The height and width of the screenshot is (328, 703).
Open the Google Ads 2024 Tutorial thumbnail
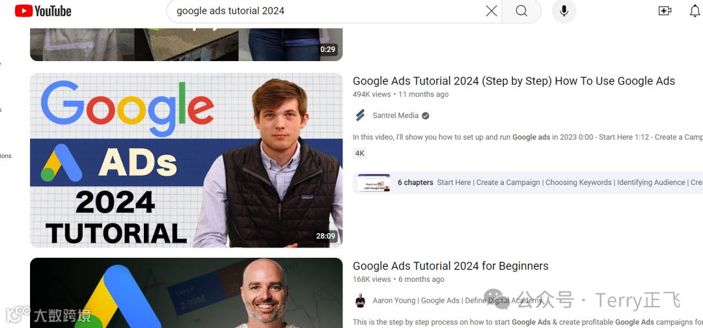pyautogui.click(x=186, y=160)
